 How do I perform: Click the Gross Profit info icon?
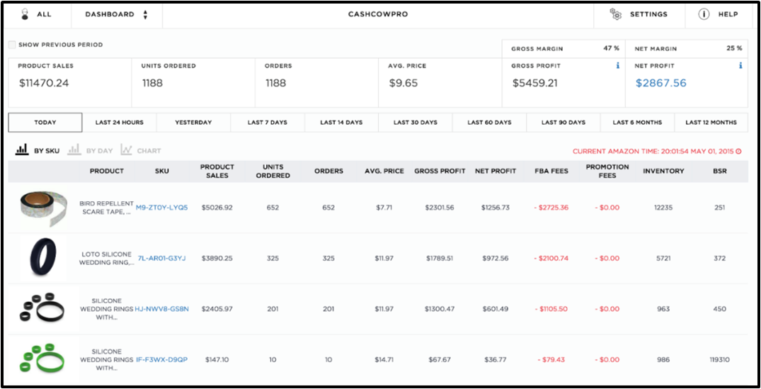point(617,66)
